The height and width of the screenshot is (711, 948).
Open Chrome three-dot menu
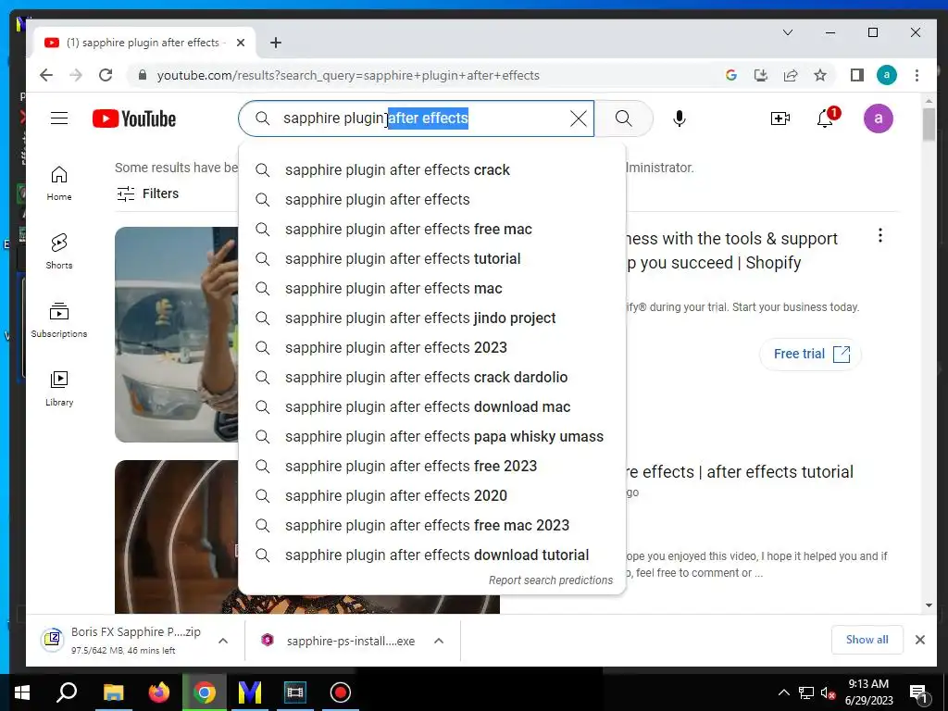coord(917,75)
